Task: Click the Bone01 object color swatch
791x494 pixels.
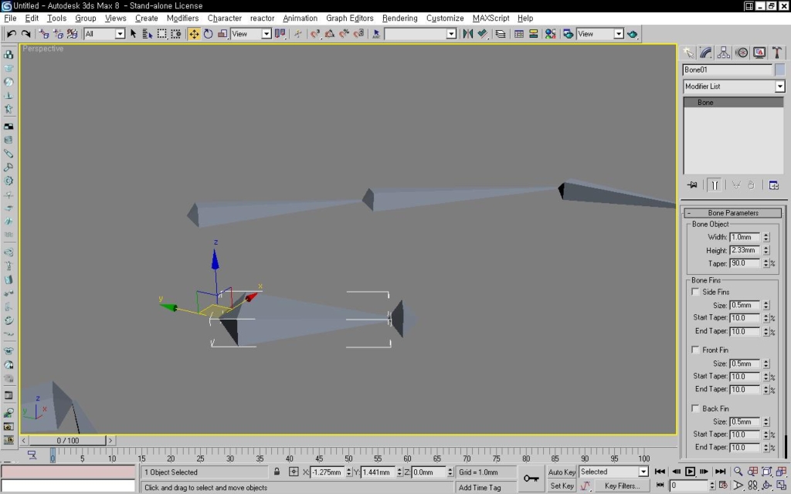Action: click(780, 69)
